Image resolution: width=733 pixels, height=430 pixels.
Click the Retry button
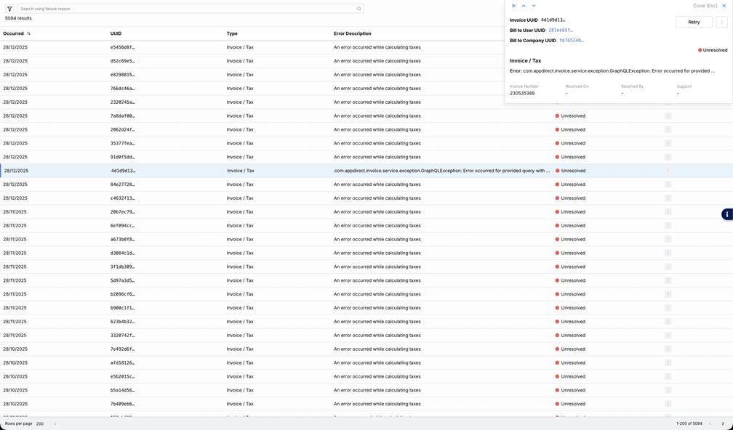click(x=694, y=22)
